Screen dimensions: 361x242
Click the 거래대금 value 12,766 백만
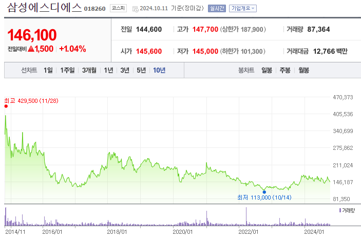(x=330, y=51)
